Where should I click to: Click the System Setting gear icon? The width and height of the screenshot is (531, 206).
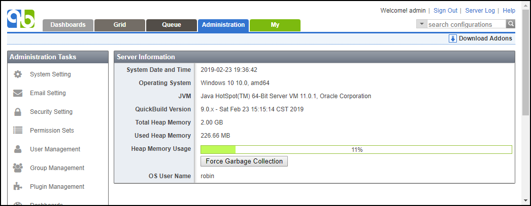coord(18,74)
